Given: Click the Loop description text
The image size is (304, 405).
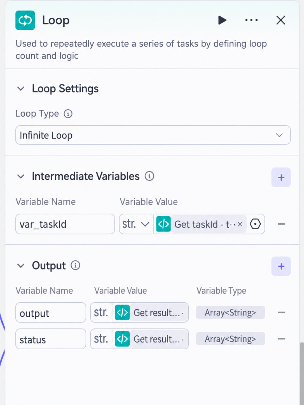Looking at the screenshot, I should point(141,50).
